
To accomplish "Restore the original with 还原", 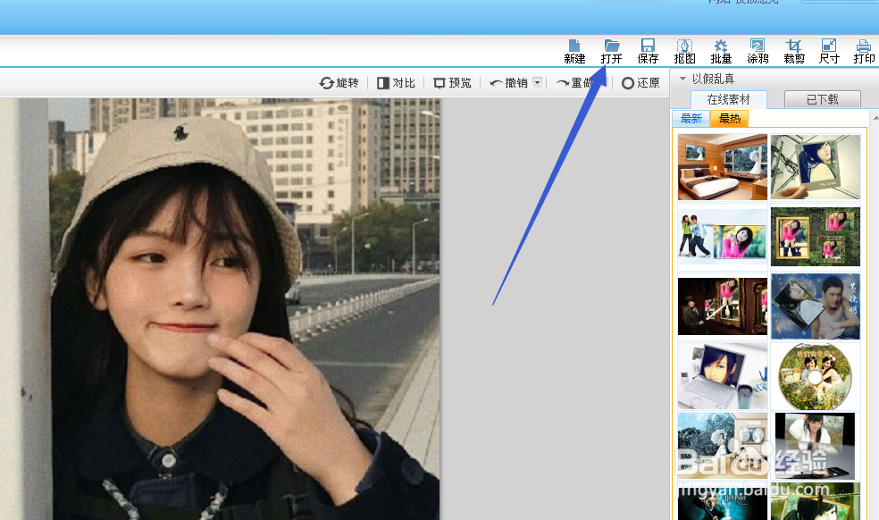I will point(640,83).
